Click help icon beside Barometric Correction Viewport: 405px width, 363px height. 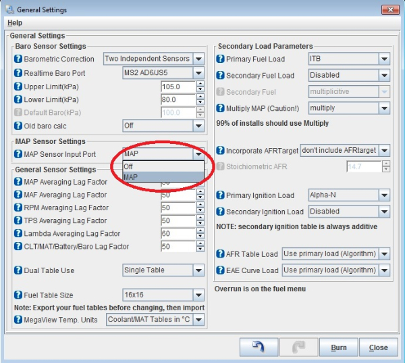pos(19,59)
